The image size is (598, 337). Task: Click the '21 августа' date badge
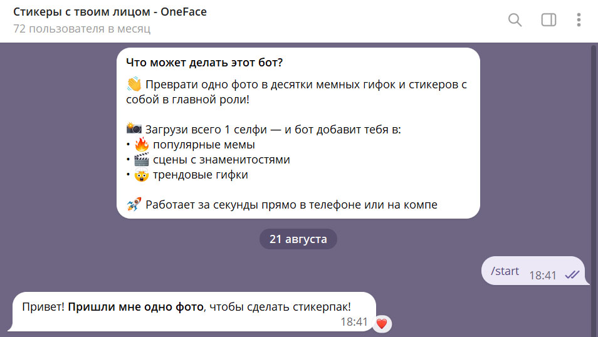(298, 239)
